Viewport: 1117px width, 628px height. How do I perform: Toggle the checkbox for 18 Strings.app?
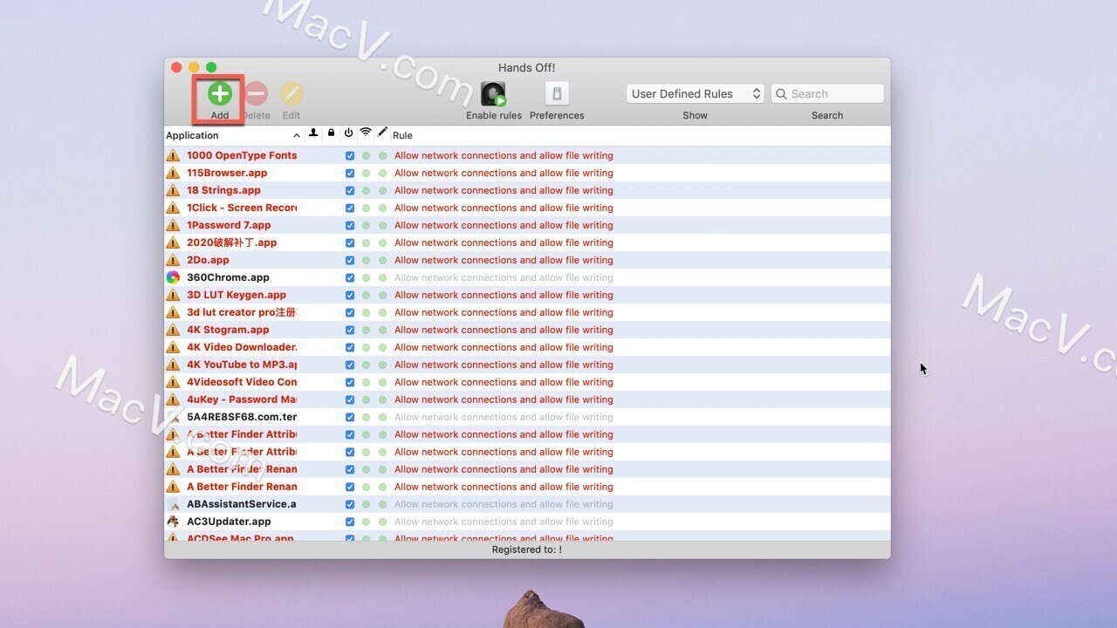350,191
